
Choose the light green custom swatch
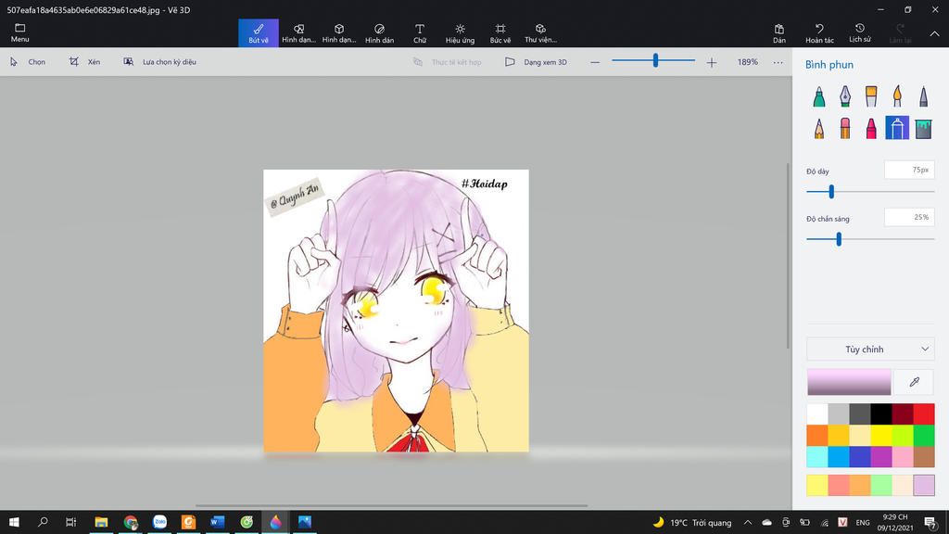point(881,485)
